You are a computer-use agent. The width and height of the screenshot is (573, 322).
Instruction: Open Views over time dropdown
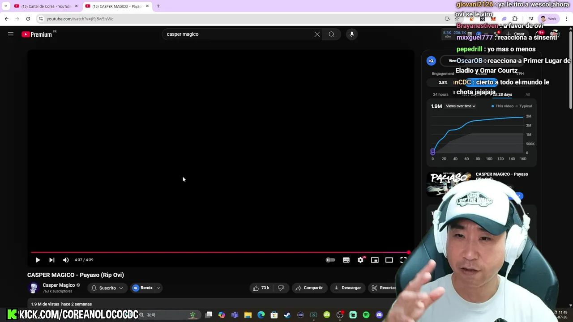461,106
